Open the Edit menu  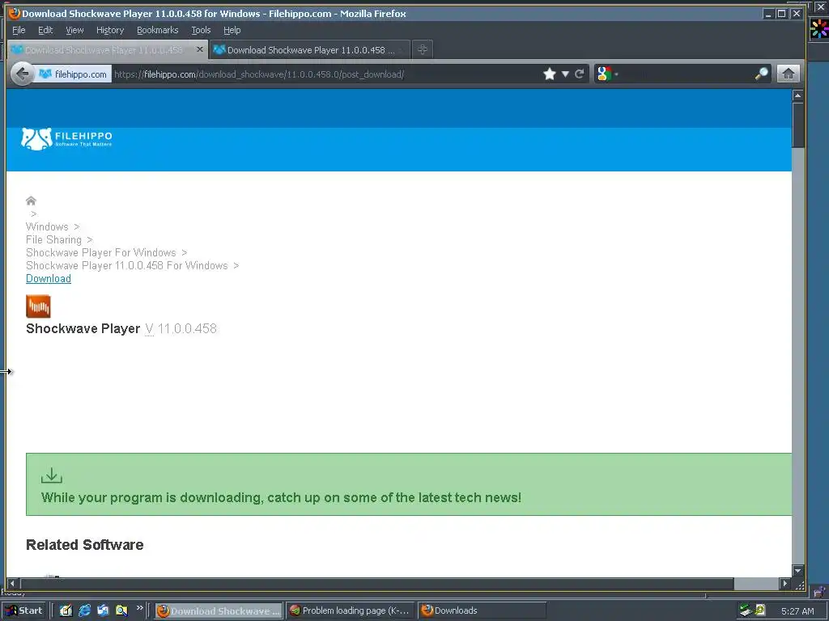pos(45,30)
